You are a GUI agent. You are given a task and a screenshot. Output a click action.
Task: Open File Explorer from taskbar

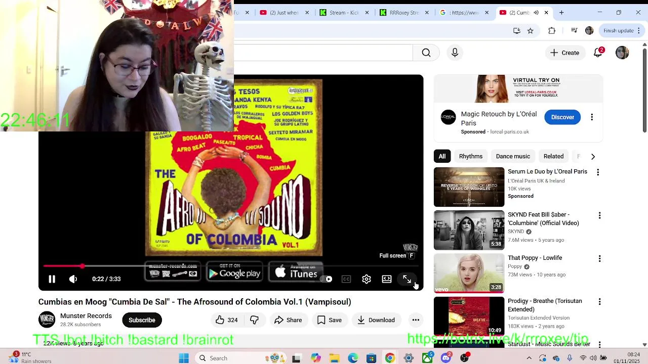(x=334, y=358)
